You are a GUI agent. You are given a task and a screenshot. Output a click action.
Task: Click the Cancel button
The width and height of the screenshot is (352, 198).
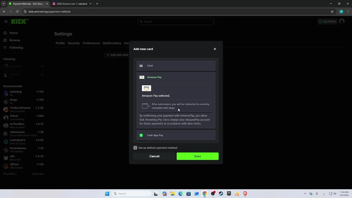[x=154, y=156]
